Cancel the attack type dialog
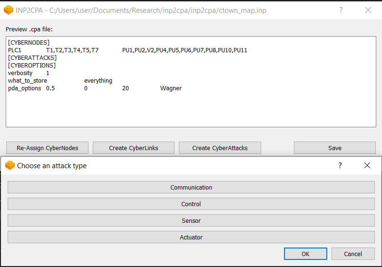Screen dimensions: 382x267 pyautogui.click(x=353, y=254)
